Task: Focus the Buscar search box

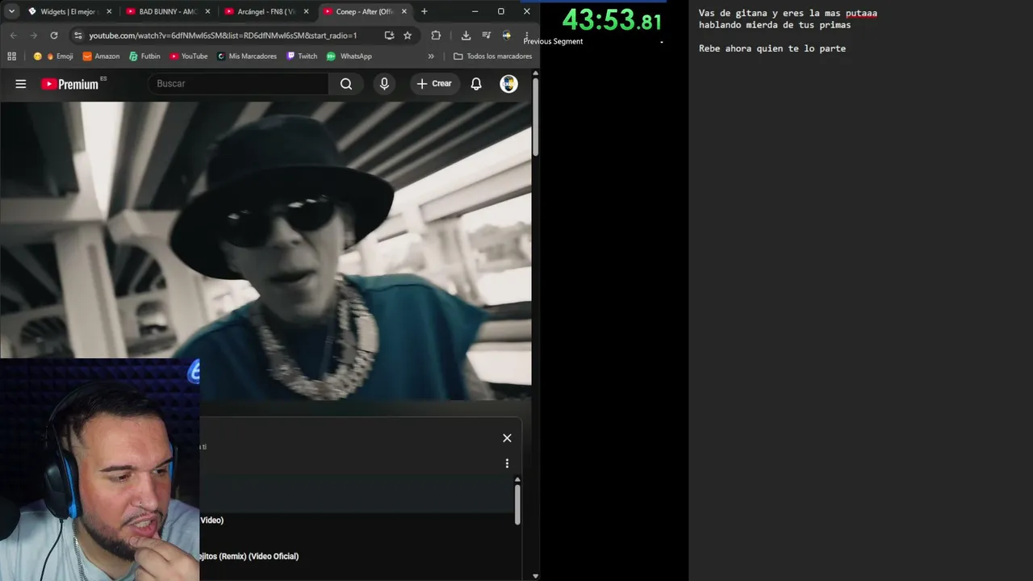Action: click(238, 84)
